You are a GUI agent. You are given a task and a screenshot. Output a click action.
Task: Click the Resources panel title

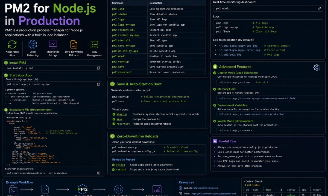coord(186,182)
